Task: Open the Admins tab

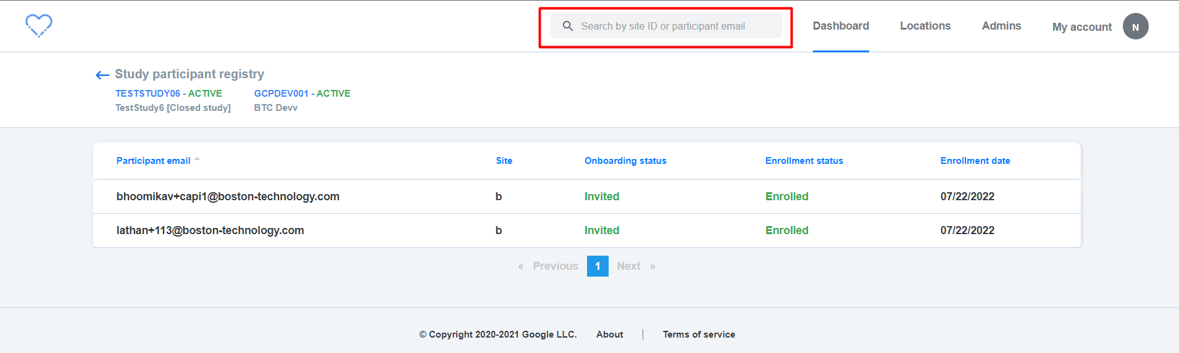Action: click(1001, 26)
